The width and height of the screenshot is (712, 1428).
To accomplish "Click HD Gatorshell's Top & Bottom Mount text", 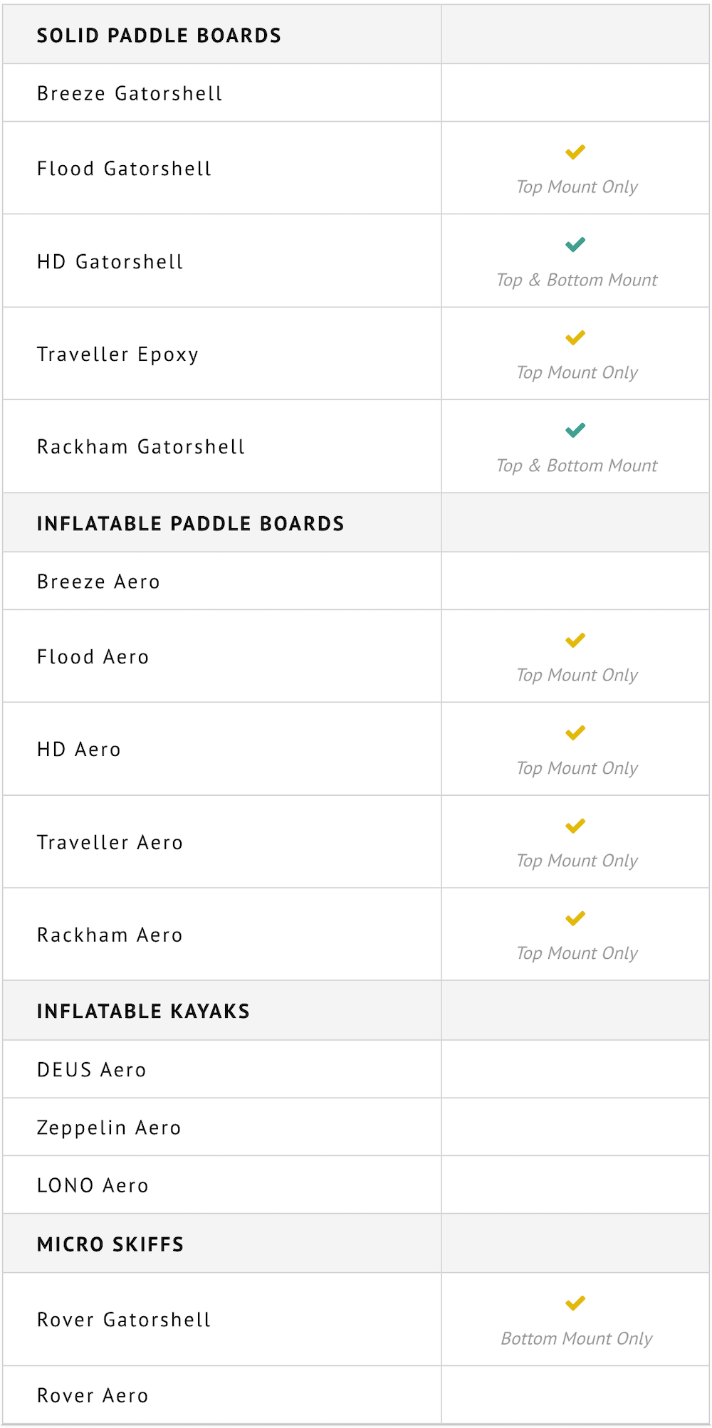I will (x=577, y=280).
